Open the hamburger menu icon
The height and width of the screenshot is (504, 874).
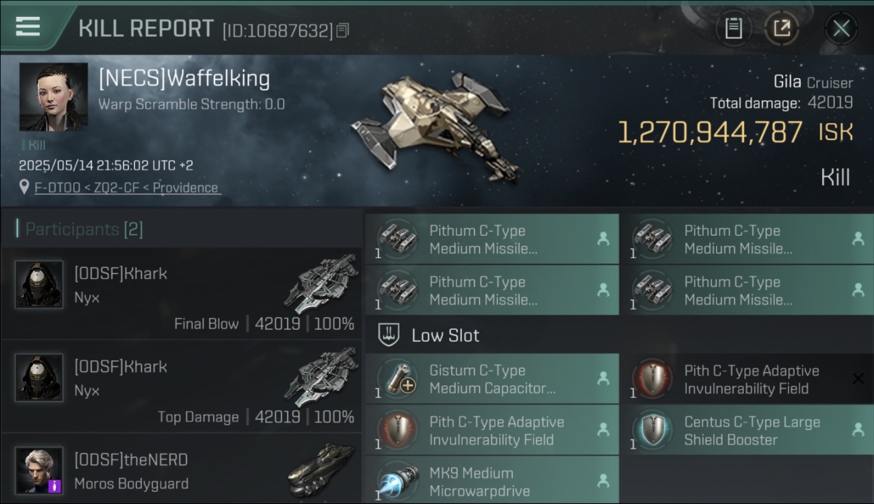click(x=28, y=26)
